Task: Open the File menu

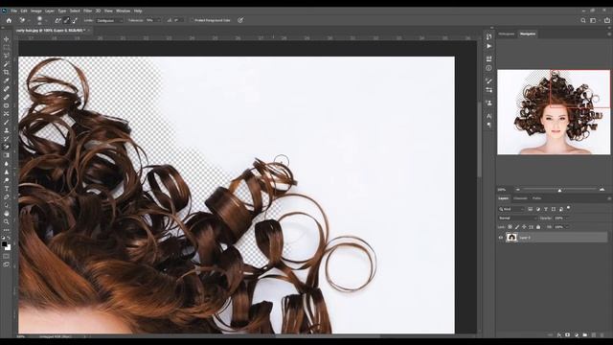Action: 14,11
